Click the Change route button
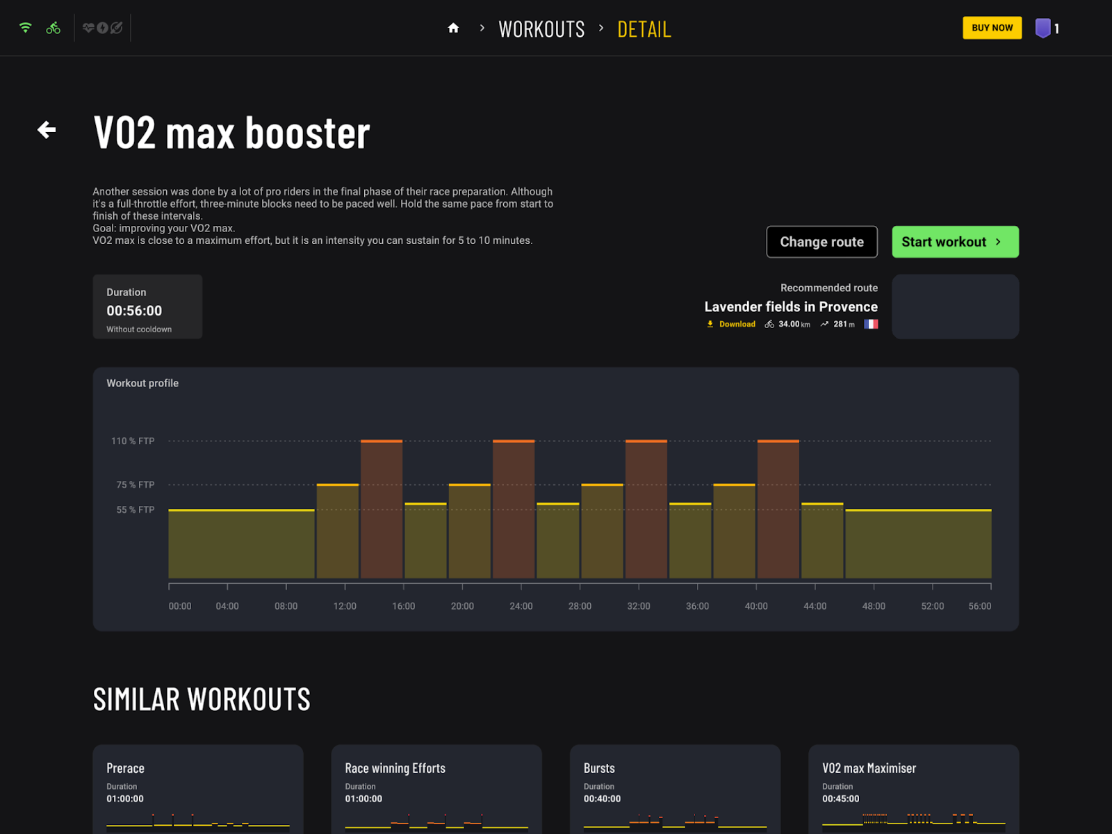 point(821,242)
